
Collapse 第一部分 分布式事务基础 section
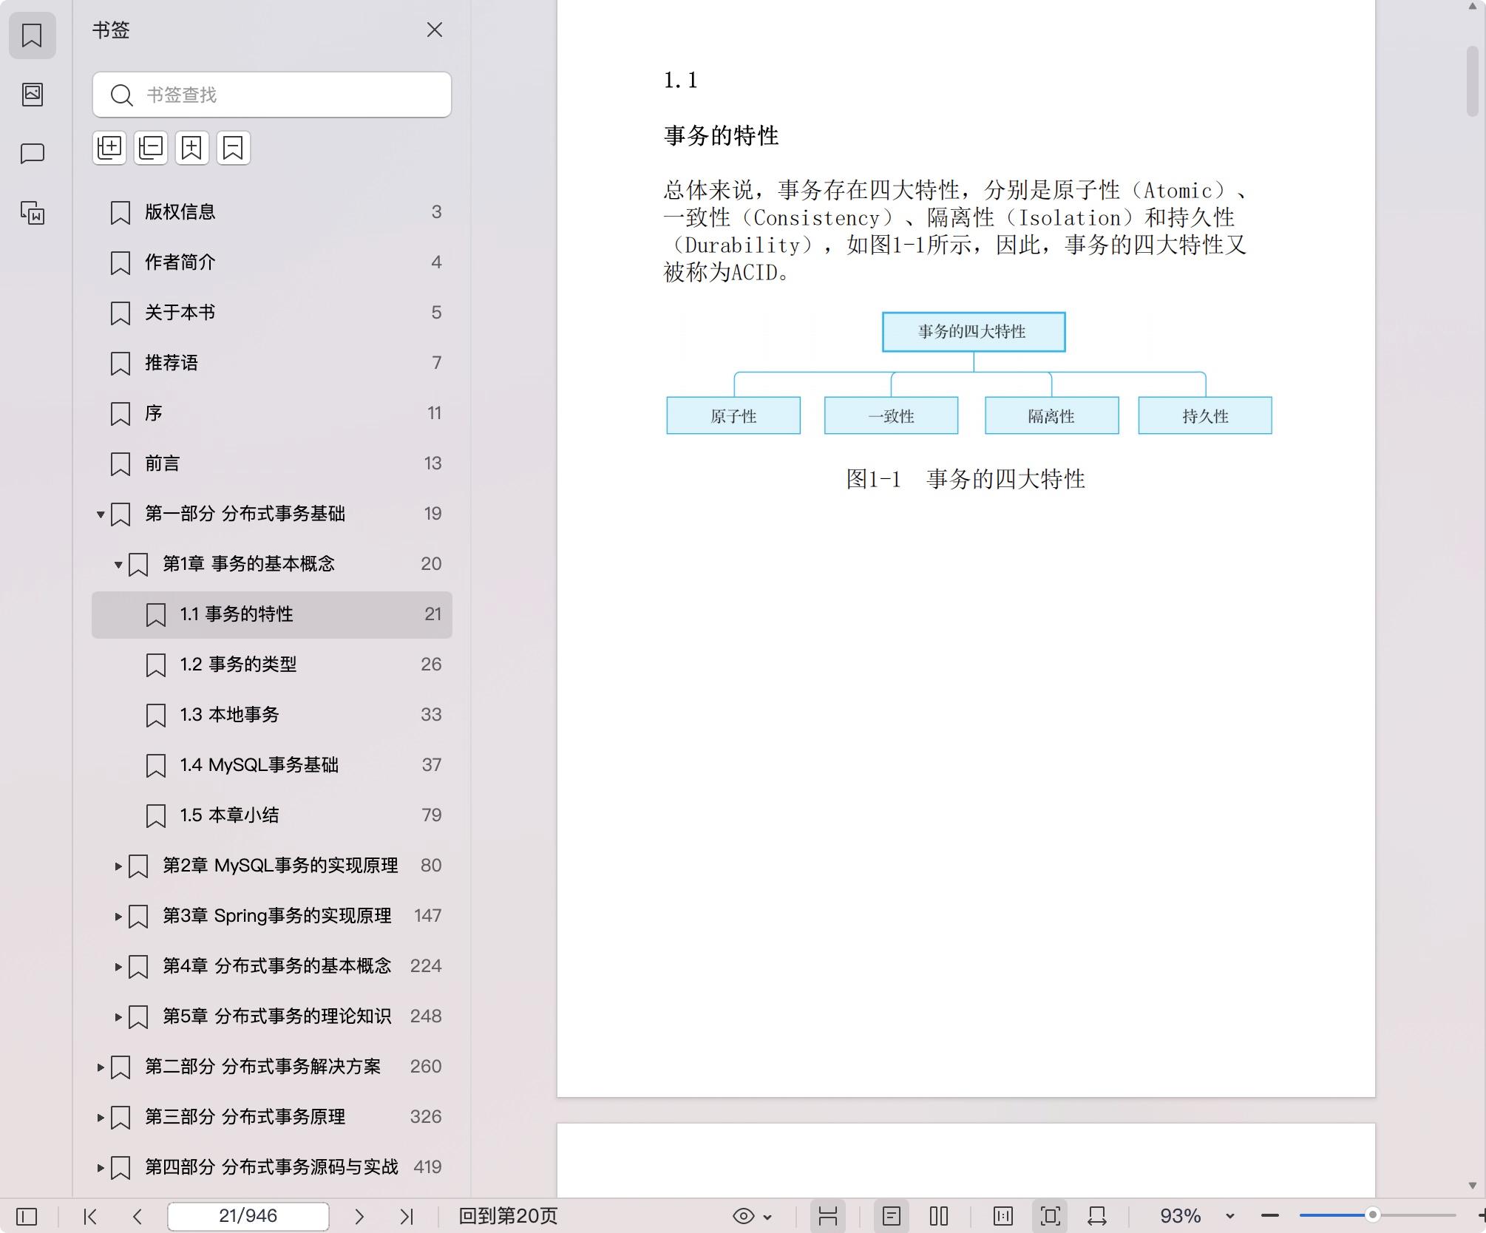[x=101, y=514]
